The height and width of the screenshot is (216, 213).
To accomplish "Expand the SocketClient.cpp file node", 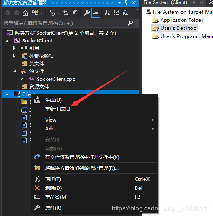I will coord(21,79).
